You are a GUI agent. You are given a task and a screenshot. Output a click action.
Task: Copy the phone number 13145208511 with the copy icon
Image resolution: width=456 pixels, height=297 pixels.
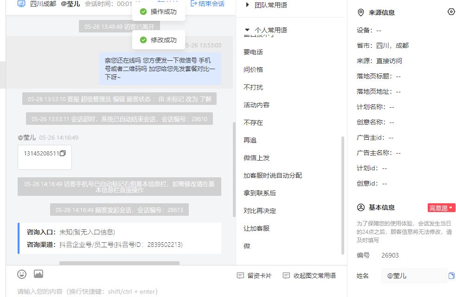pyautogui.click(x=63, y=153)
